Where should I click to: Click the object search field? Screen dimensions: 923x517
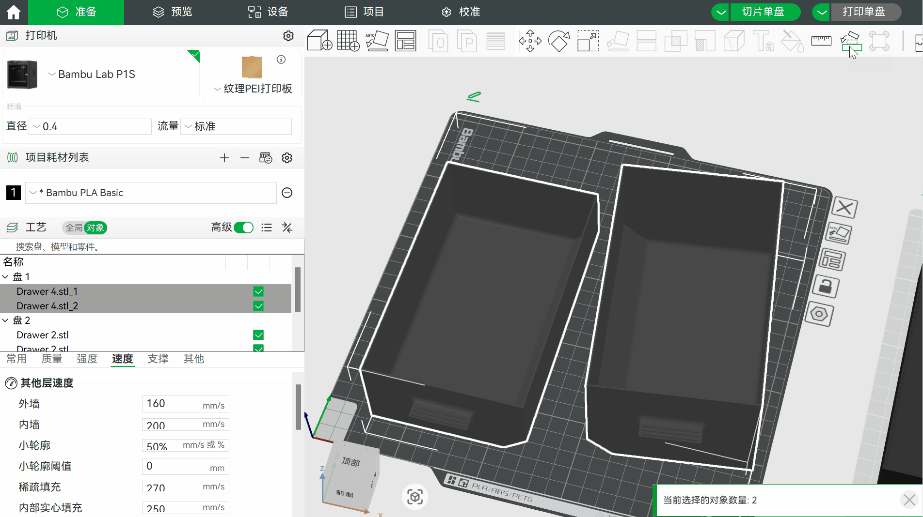(152, 247)
